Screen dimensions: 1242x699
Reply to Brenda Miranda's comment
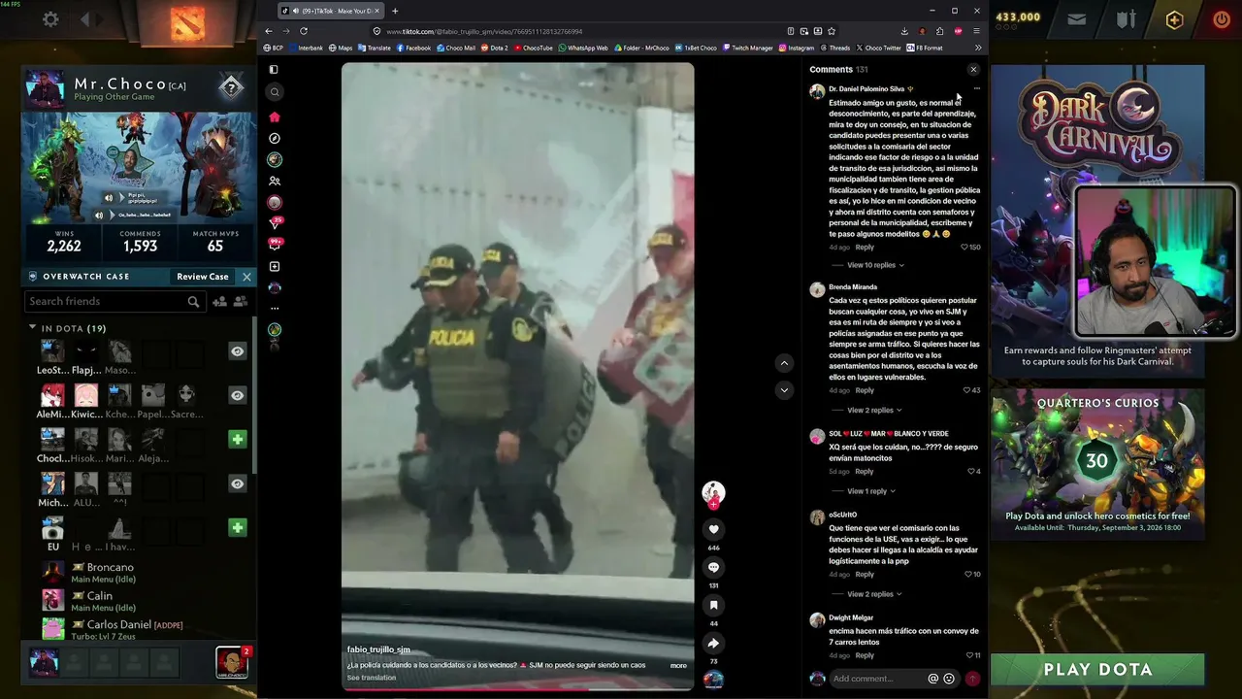(x=865, y=390)
